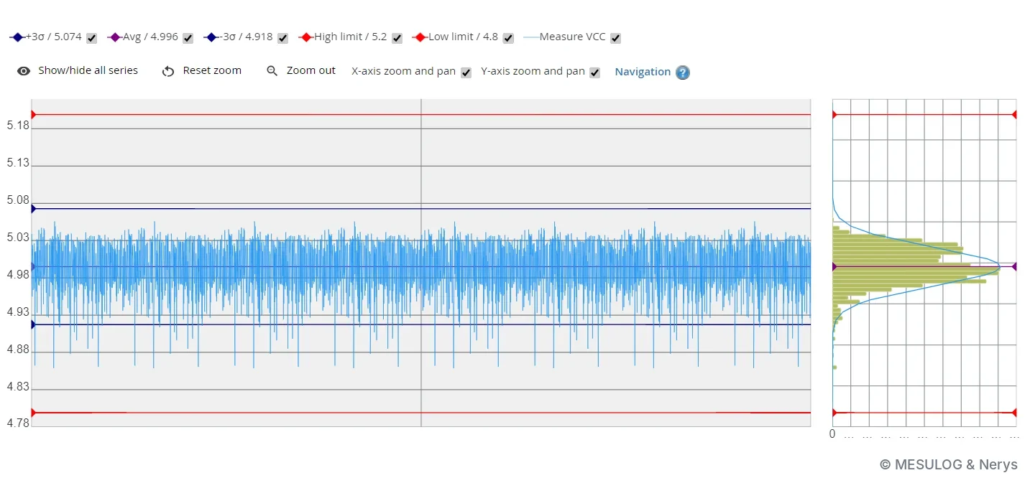Hide the Measure VCC series via checkbox

tap(615, 38)
